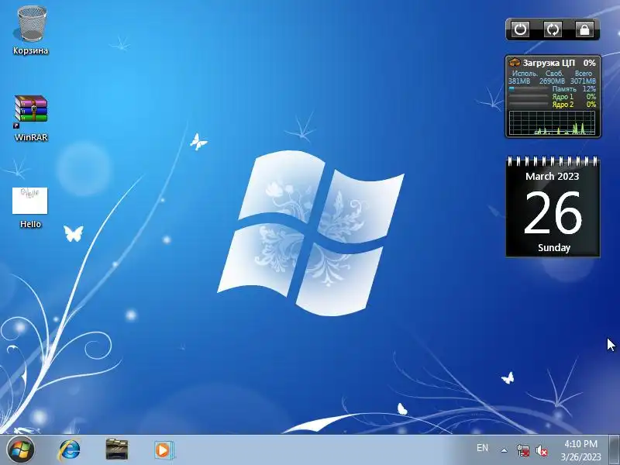Click the network status tray icon
This screenshot has width=620, height=465.
pos(523,450)
